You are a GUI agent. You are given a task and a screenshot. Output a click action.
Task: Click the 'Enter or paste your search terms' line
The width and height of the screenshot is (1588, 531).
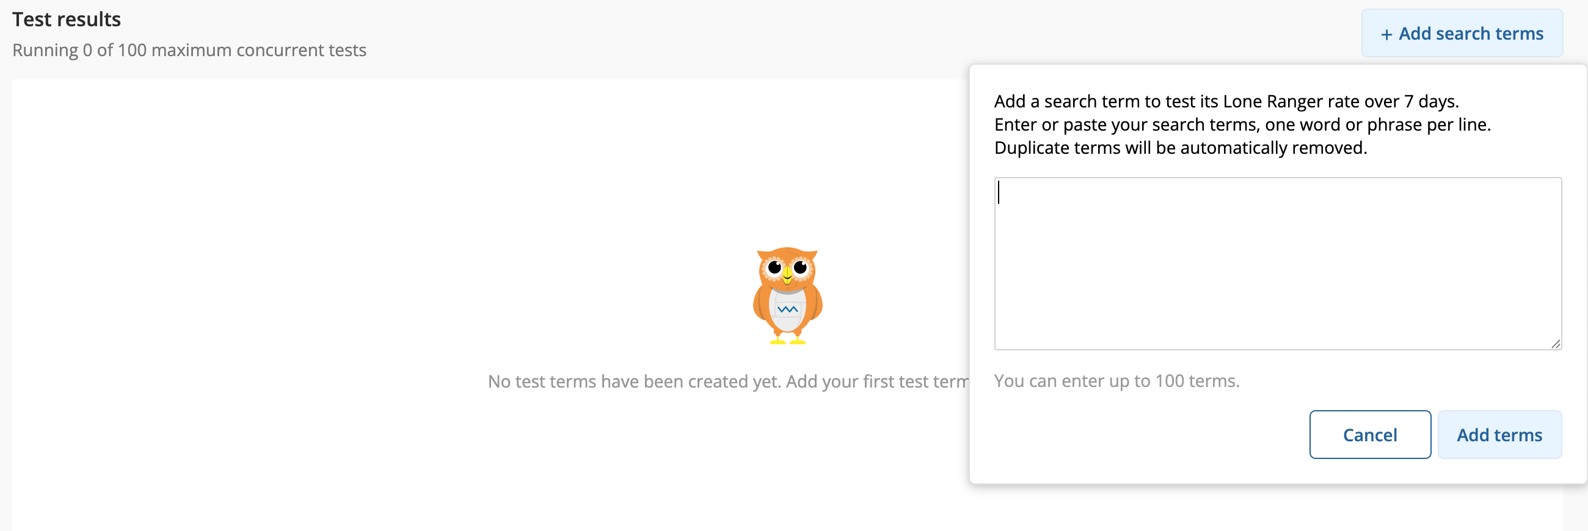pos(1242,125)
